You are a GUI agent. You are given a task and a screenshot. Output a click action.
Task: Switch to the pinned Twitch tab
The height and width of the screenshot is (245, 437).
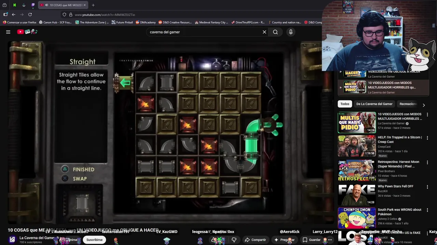33,5
